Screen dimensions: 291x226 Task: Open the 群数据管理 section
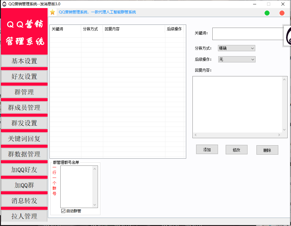click(x=24, y=154)
